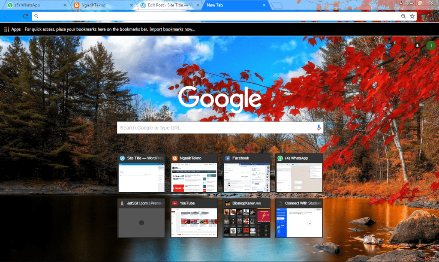
Task: Click the WhatsApp icon on the (4) WhatsApp tile
Action: click(280, 158)
